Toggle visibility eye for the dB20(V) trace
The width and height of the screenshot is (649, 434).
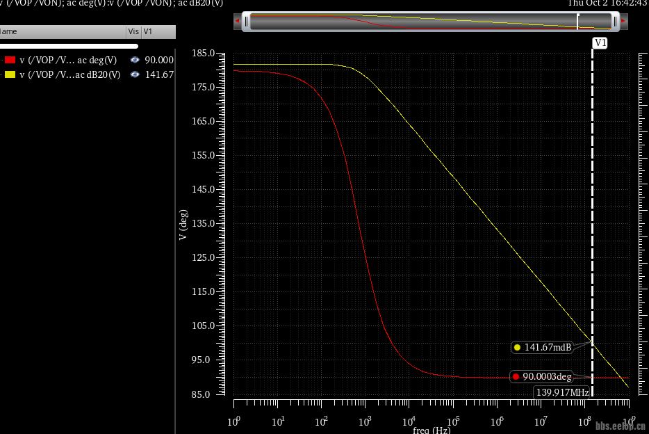(135, 74)
